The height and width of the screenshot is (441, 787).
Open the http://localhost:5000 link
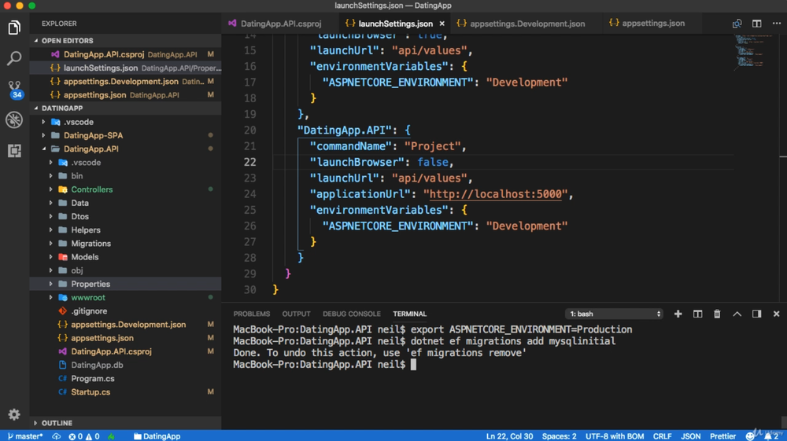493,194
